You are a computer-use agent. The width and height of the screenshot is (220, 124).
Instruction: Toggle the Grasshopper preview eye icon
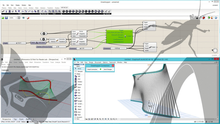tap(23, 18)
